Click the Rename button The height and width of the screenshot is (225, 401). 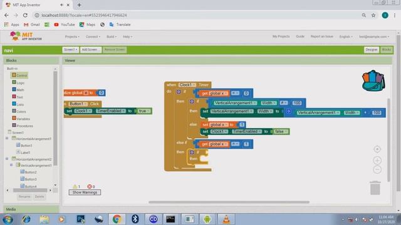(x=24, y=197)
